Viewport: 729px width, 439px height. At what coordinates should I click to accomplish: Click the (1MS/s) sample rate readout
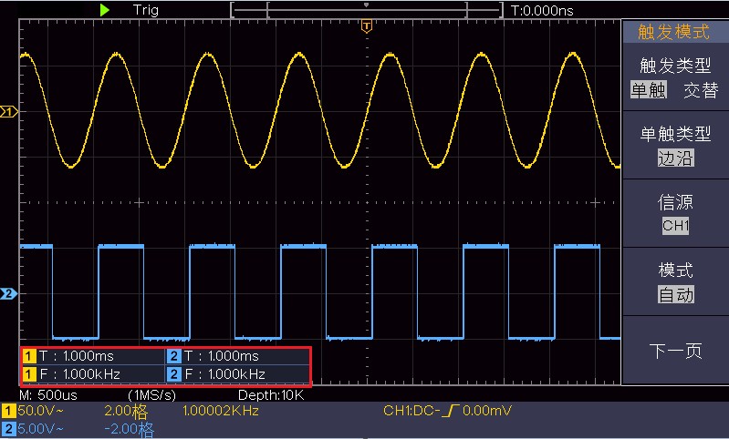(152, 395)
